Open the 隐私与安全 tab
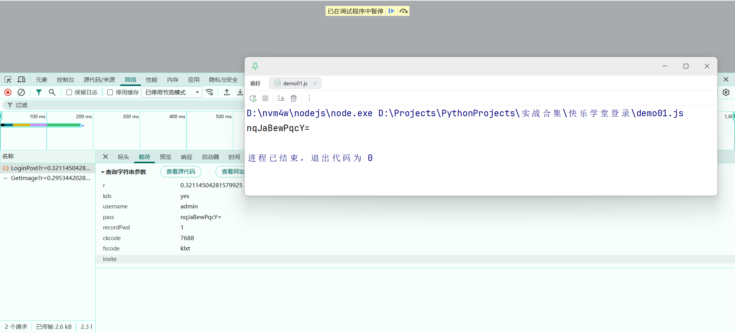This screenshot has width=735, height=333. click(x=223, y=80)
